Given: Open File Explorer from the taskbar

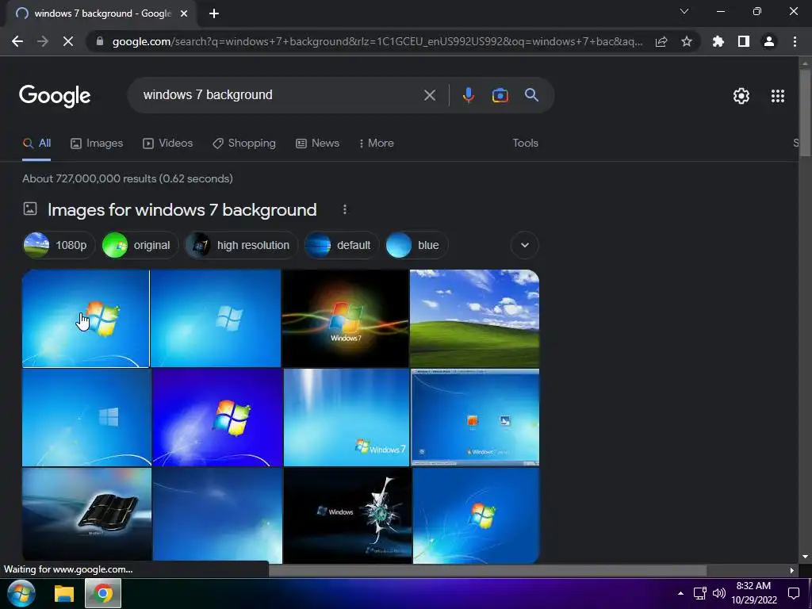Looking at the screenshot, I should (65, 593).
